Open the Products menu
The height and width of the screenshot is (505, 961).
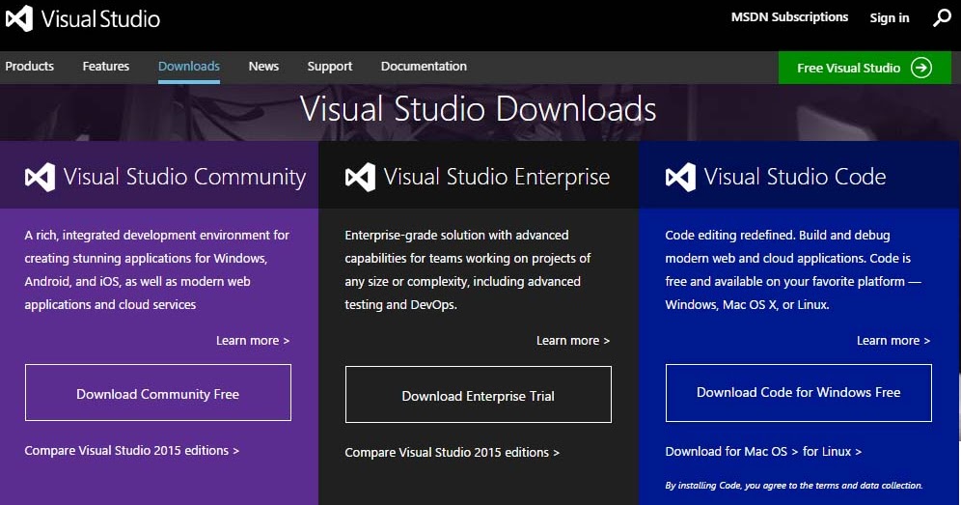[29, 67]
